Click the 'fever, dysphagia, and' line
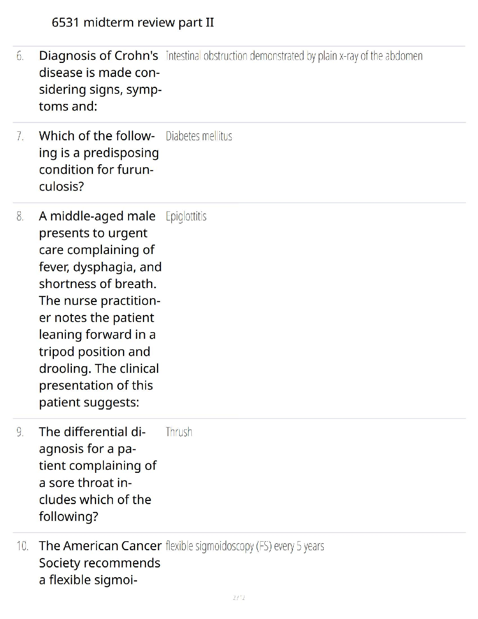Screen dimensions: 478x619 point(100,267)
